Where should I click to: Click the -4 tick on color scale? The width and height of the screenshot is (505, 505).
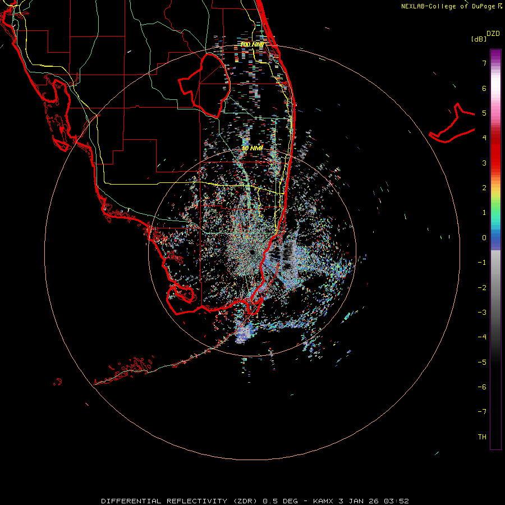482,337
